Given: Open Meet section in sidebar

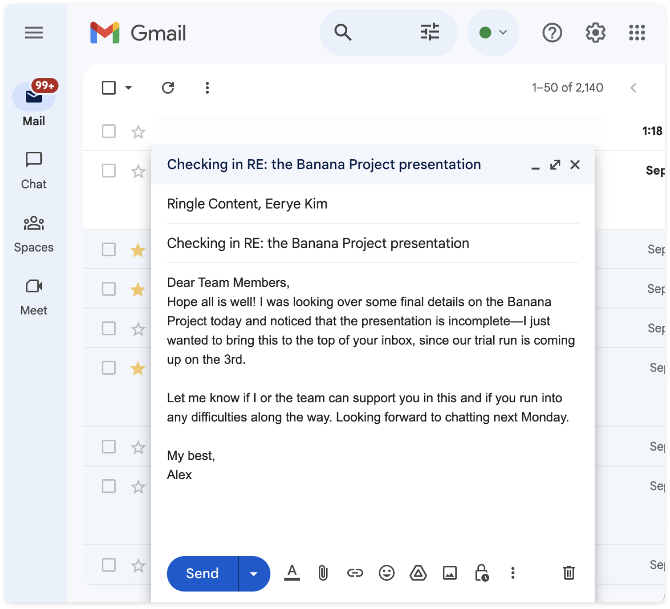Looking at the screenshot, I should [x=34, y=298].
